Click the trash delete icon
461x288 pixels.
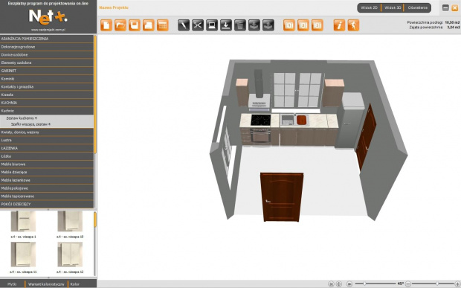(x=240, y=25)
